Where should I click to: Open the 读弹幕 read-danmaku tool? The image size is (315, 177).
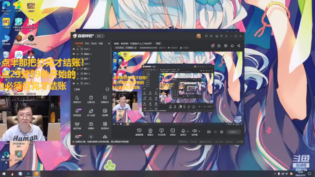click(x=105, y=112)
